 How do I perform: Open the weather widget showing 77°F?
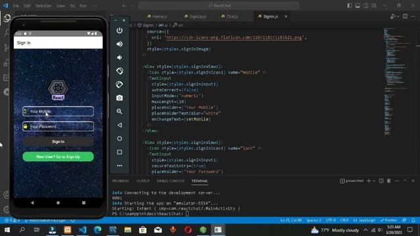click(335, 230)
